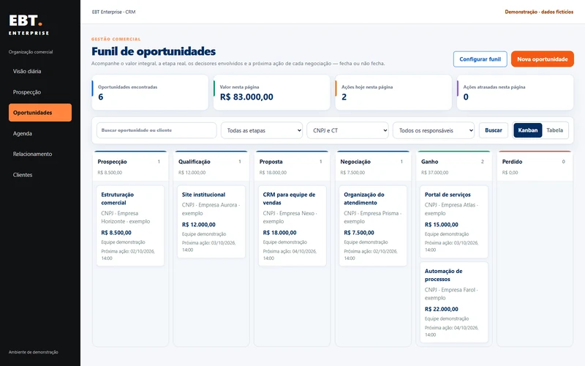
Task: Click the Ações hoje nesta página card
Action: point(393,92)
